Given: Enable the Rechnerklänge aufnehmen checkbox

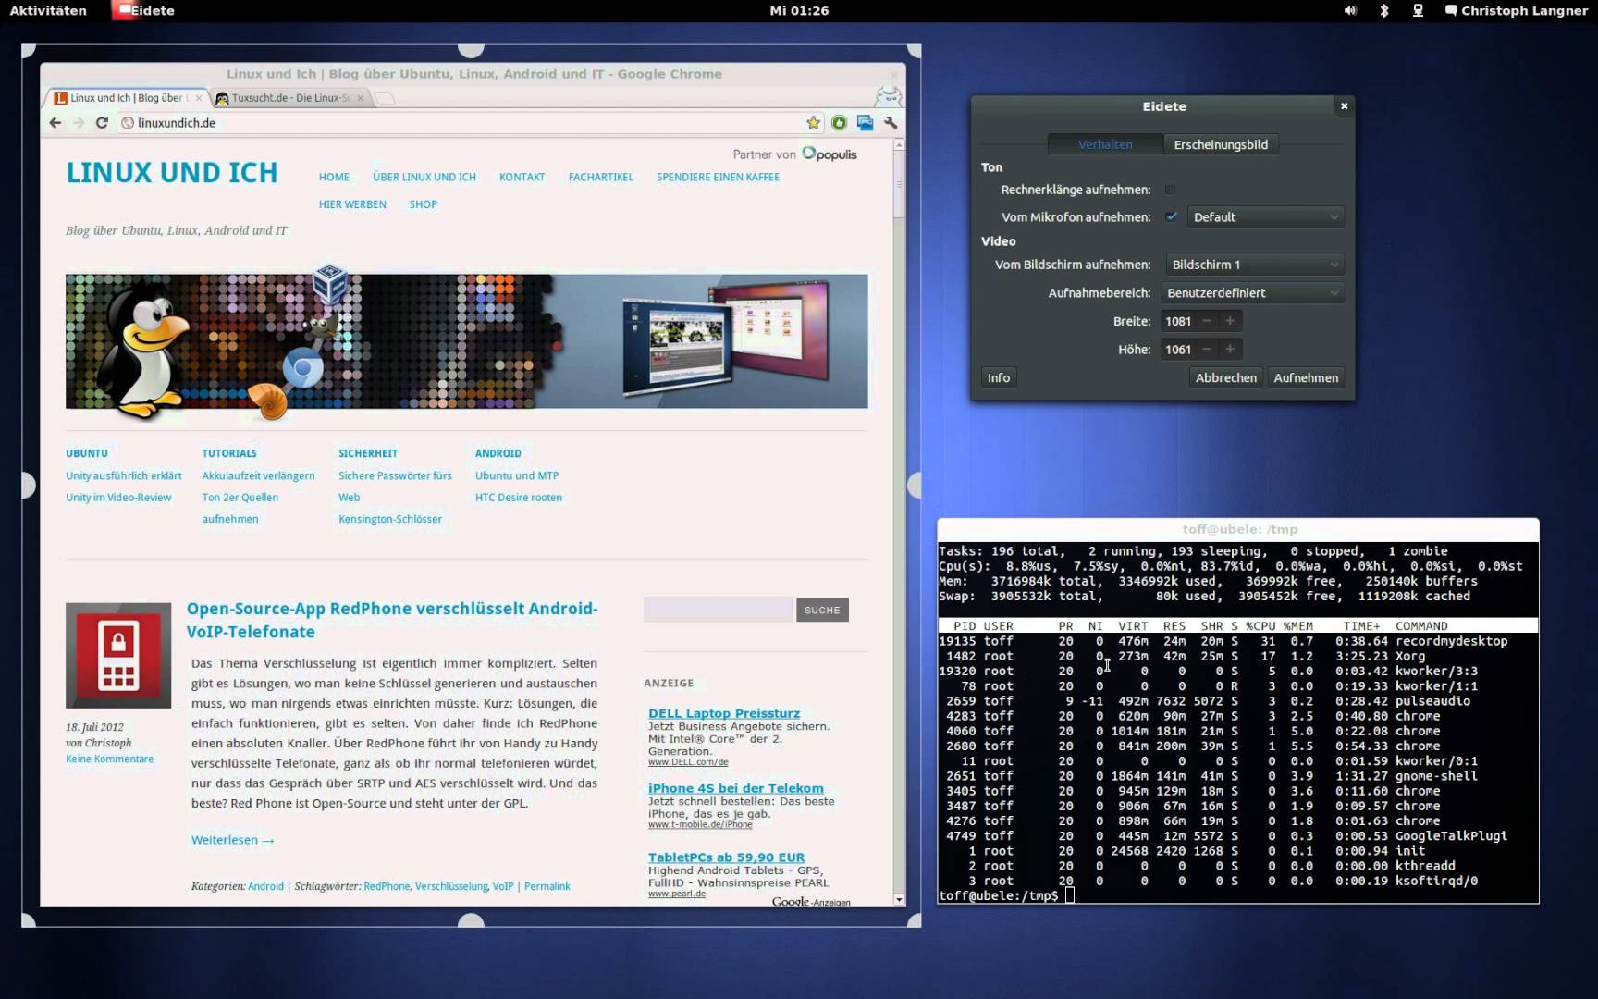Looking at the screenshot, I should pyautogui.click(x=1171, y=190).
